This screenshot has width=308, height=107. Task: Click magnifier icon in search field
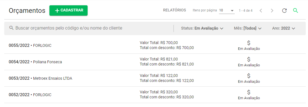point(11,28)
